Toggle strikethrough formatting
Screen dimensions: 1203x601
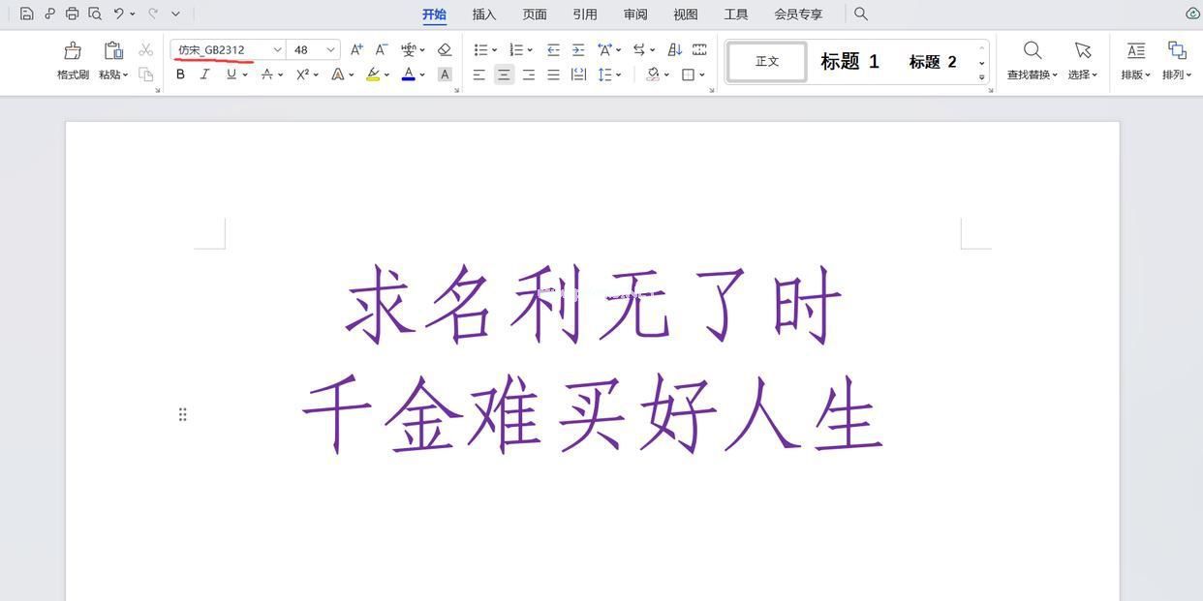tap(267, 75)
